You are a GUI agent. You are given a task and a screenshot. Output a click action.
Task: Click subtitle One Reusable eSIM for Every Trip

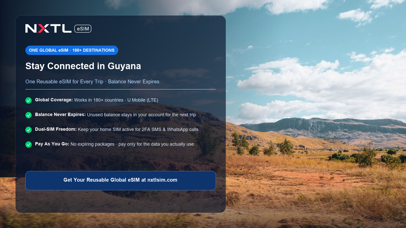tap(64, 82)
